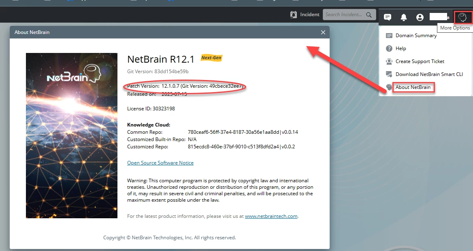Open the notifications bell icon
Screen dimensions: 473x251
404,17
